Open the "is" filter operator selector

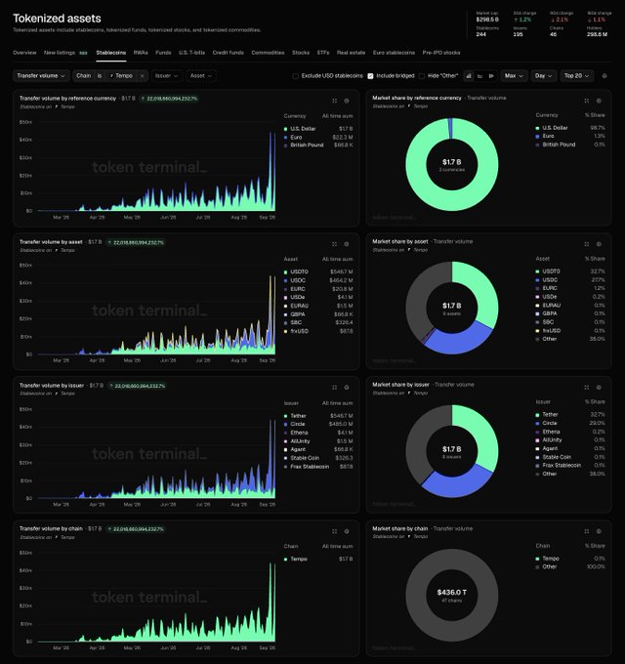click(x=100, y=76)
